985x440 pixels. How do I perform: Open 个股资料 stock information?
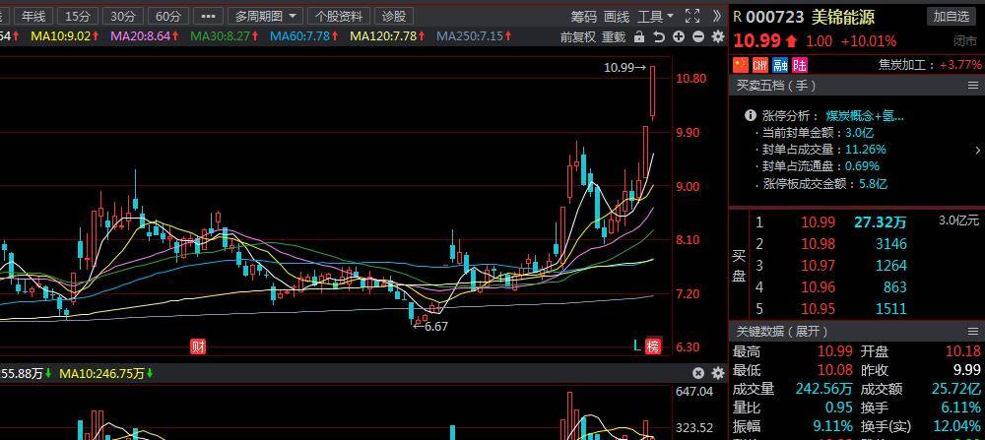338,16
